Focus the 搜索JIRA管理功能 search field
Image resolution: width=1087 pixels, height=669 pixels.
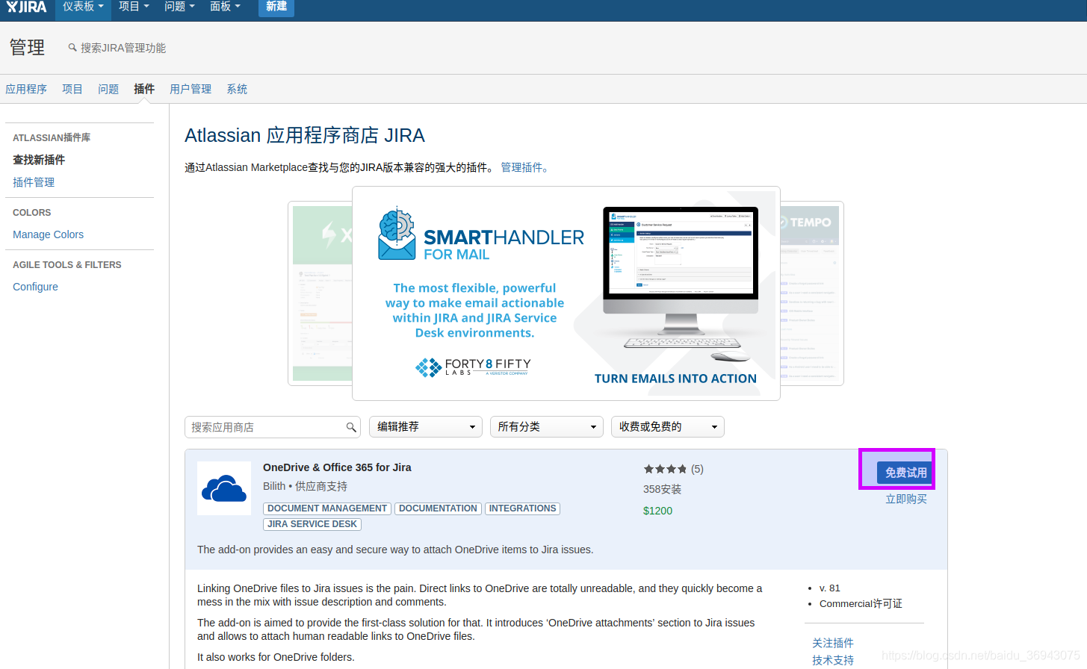(123, 48)
